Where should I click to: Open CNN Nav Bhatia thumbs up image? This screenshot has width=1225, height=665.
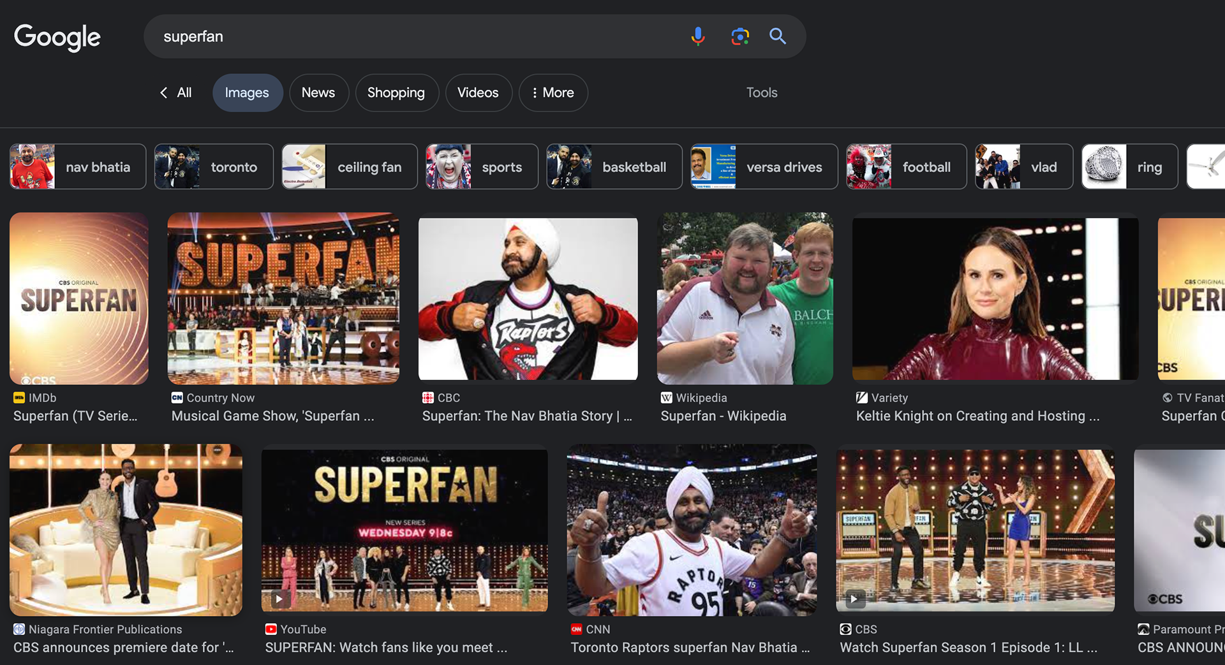click(692, 530)
